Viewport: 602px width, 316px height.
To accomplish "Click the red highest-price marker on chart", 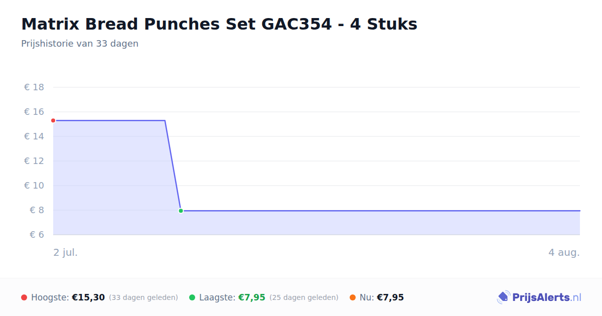I will tap(53, 120).
